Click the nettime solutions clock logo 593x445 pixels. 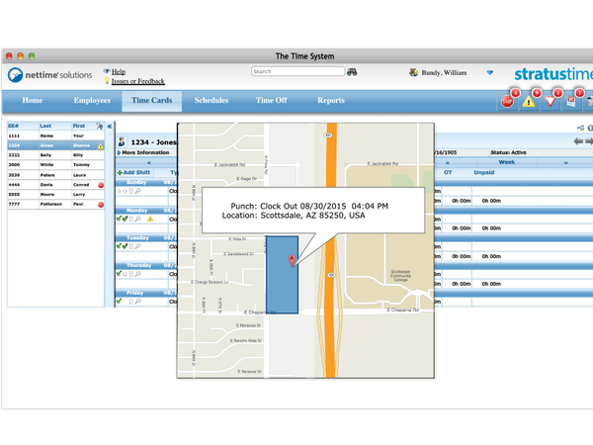pyautogui.click(x=16, y=75)
